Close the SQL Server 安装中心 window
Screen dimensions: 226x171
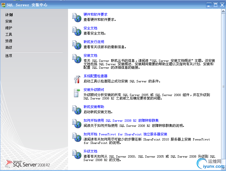222,5
